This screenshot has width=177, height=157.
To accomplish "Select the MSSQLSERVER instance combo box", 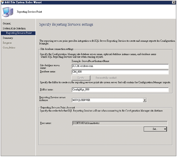I will click(109, 100).
